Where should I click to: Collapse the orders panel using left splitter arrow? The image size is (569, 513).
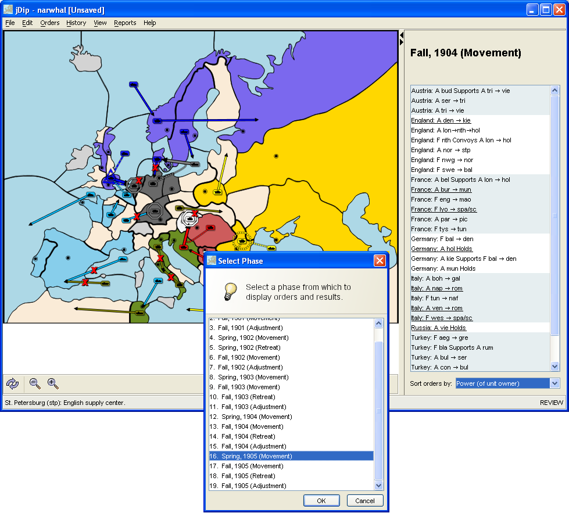402,35
